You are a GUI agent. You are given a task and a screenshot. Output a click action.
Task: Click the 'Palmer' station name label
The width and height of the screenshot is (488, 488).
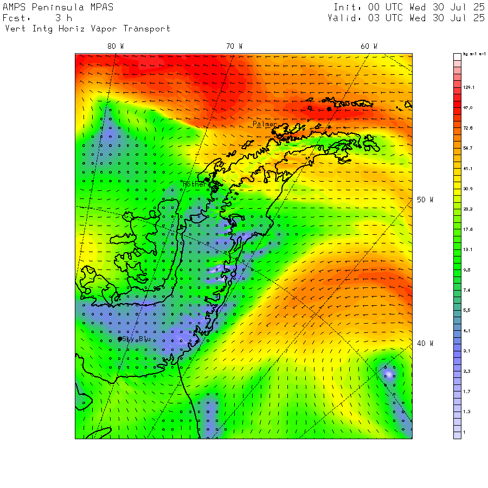click(265, 124)
